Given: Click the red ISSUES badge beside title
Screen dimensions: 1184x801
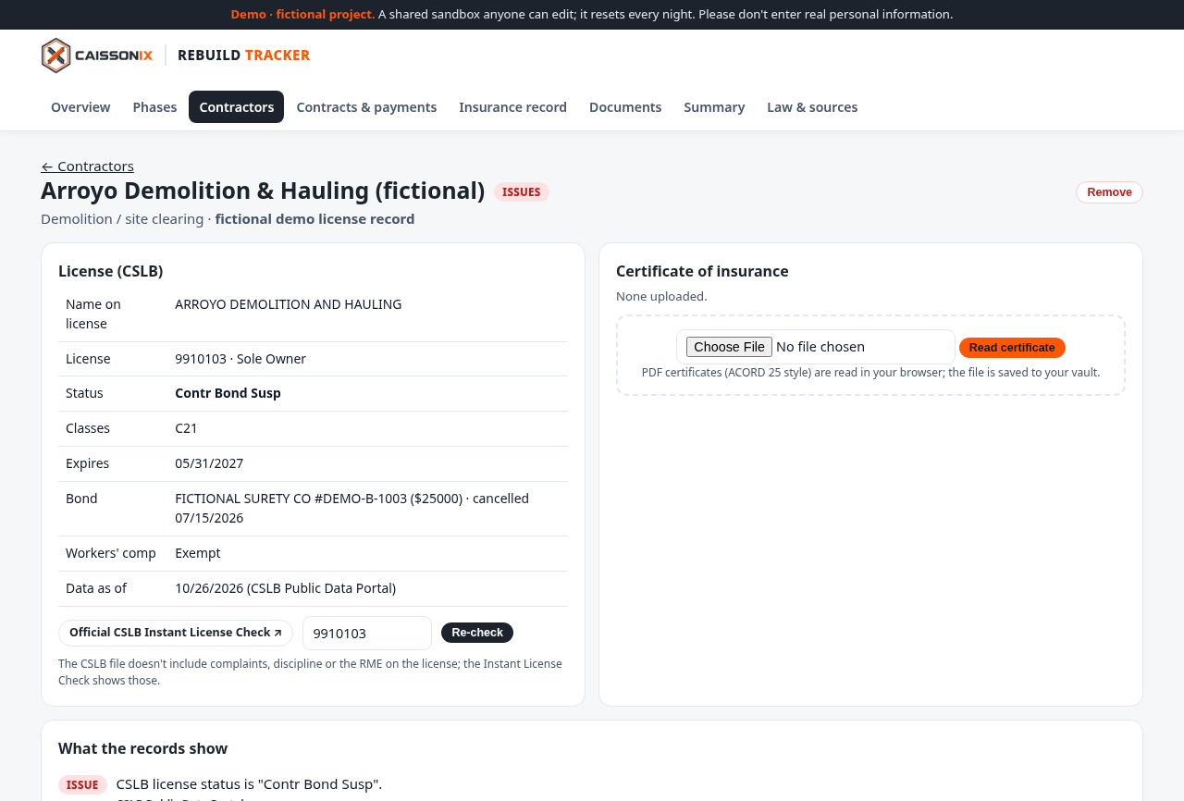Looking at the screenshot, I should coord(522,192).
